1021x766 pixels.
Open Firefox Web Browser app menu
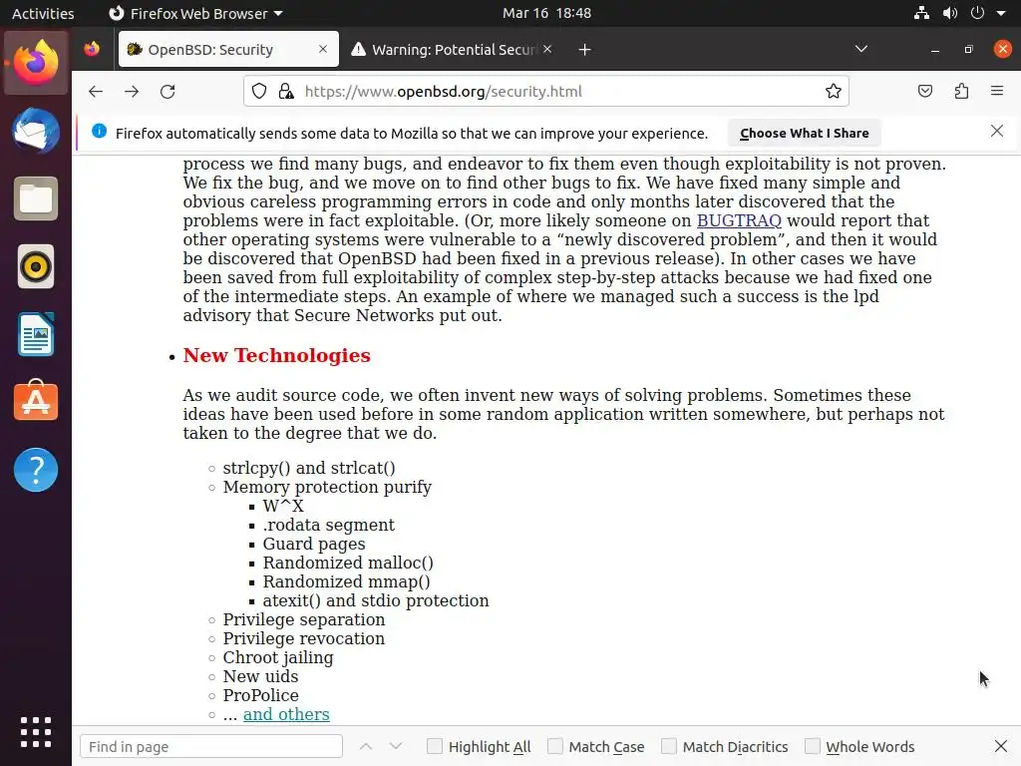pos(195,13)
